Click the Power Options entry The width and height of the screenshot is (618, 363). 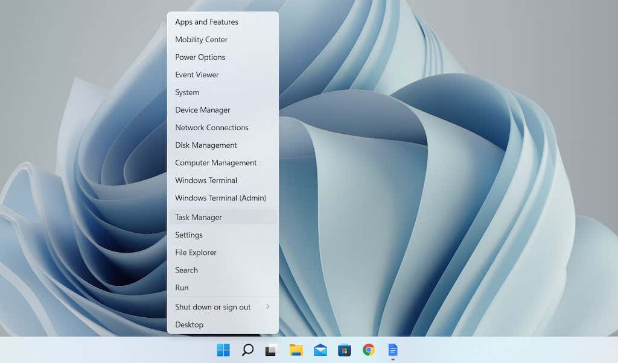point(200,57)
